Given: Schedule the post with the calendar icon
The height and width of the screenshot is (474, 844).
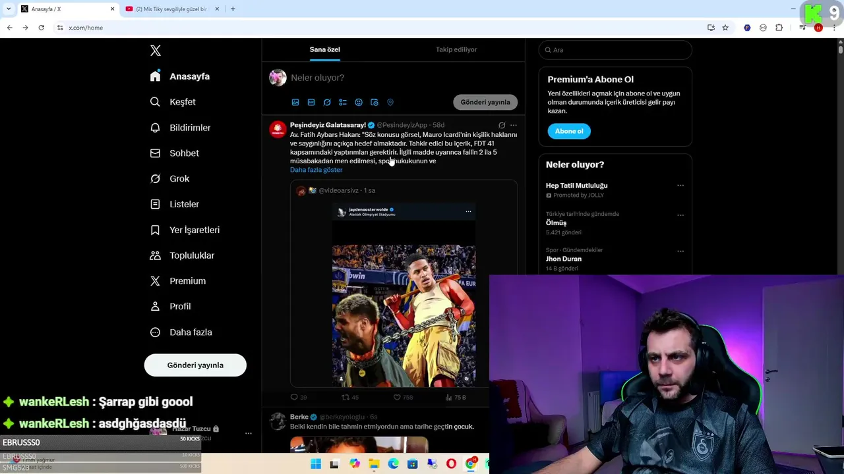Looking at the screenshot, I should click(x=375, y=103).
